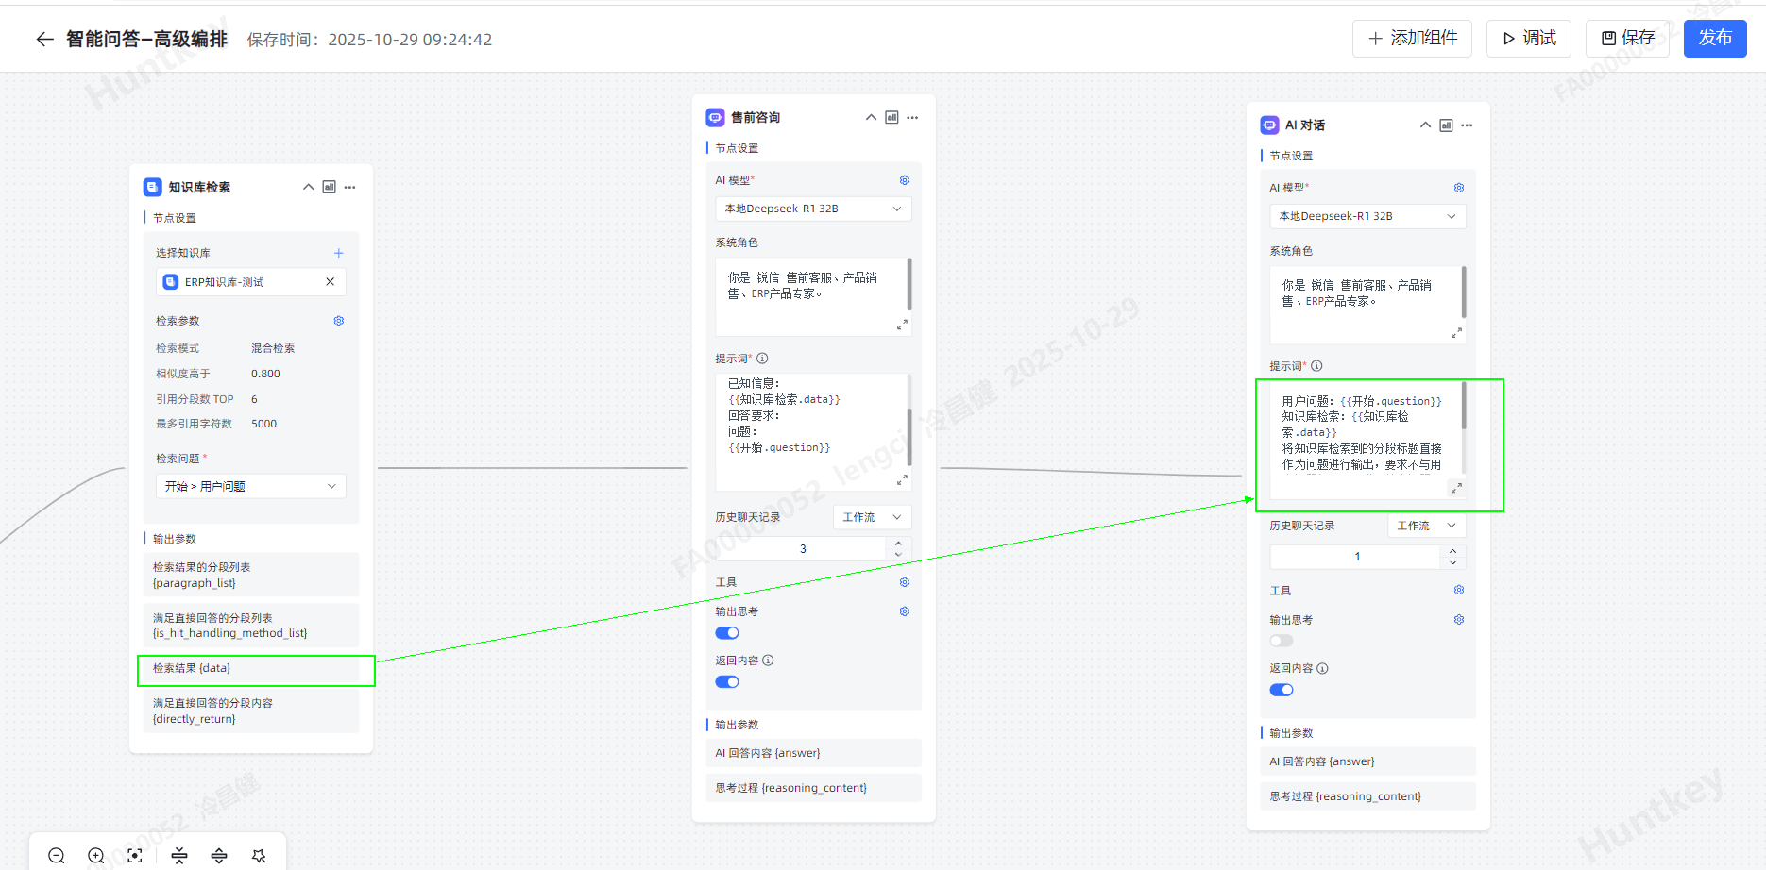Turn off 输出思考 in the 售前咨询 node
Viewport: 1766px width, 870px height.
pyautogui.click(x=727, y=633)
